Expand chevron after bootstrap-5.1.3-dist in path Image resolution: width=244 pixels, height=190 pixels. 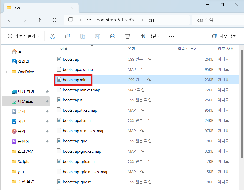coord(142,20)
